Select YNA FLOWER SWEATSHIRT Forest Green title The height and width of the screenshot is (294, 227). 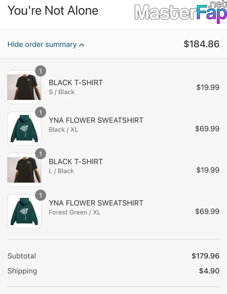coord(96,203)
